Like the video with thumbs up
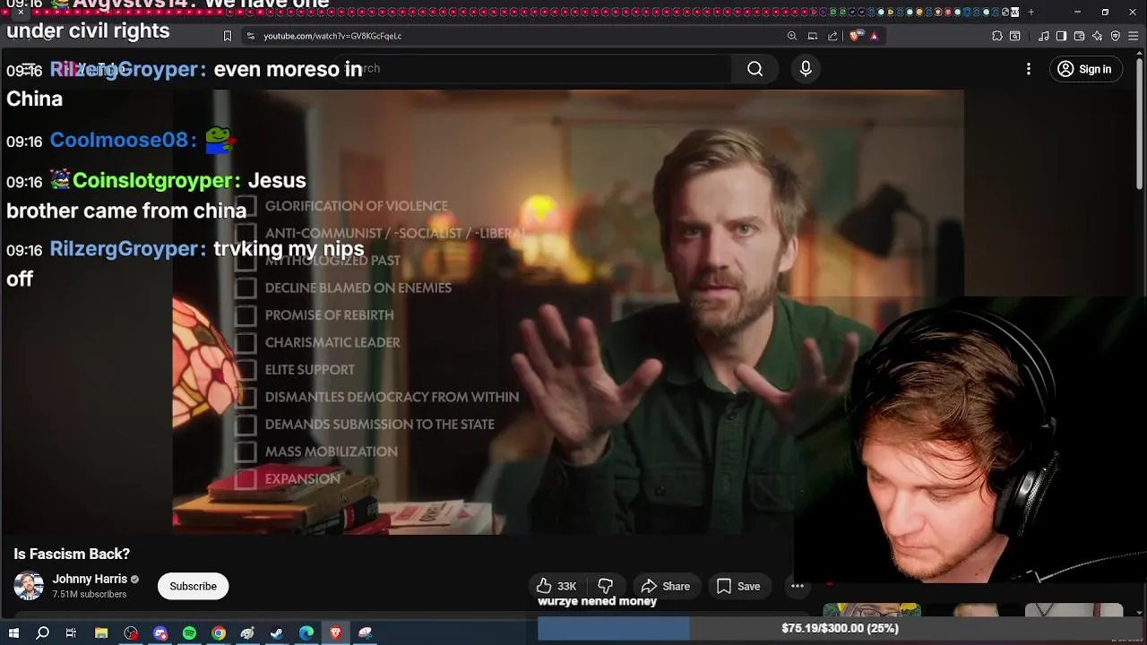 coord(556,586)
